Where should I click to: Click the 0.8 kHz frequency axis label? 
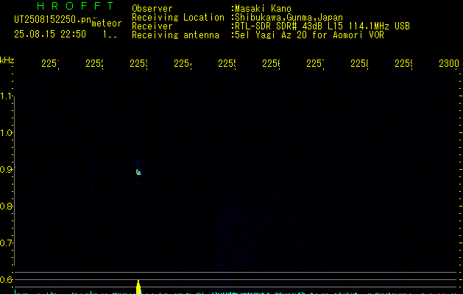click(7, 206)
